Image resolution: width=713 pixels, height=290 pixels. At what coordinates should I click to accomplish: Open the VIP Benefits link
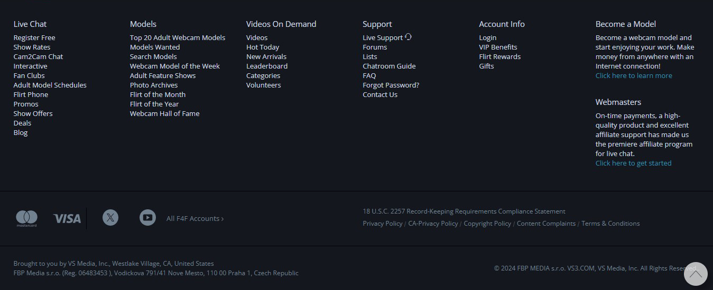click(498, 47)
